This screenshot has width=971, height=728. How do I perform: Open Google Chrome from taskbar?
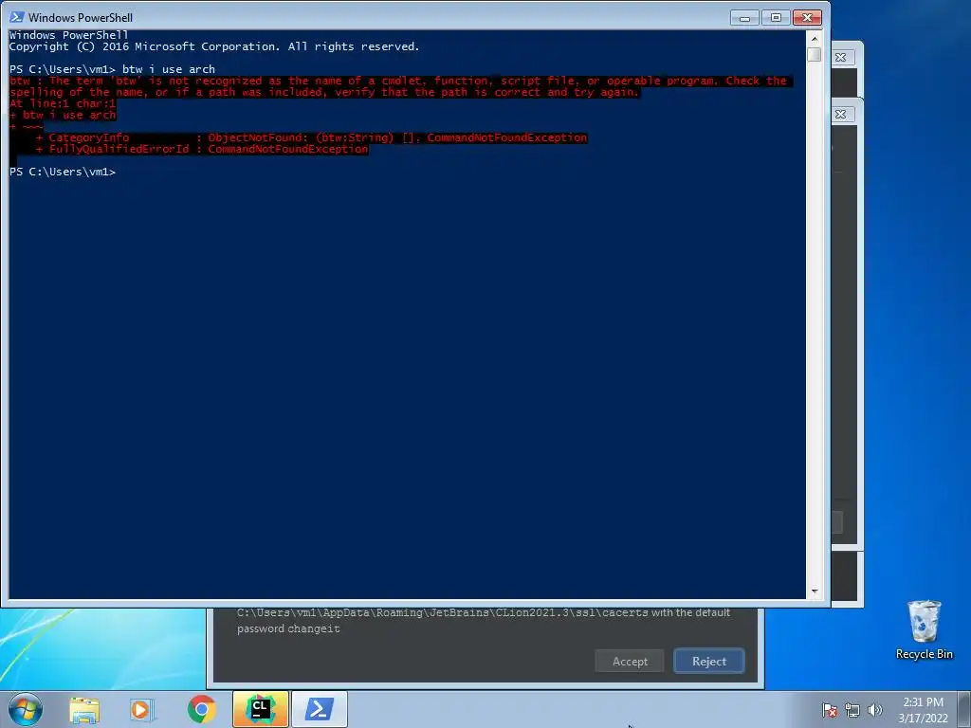[201, 709]
